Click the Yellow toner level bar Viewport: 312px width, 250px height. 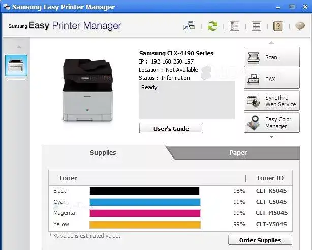coord(145,224)
